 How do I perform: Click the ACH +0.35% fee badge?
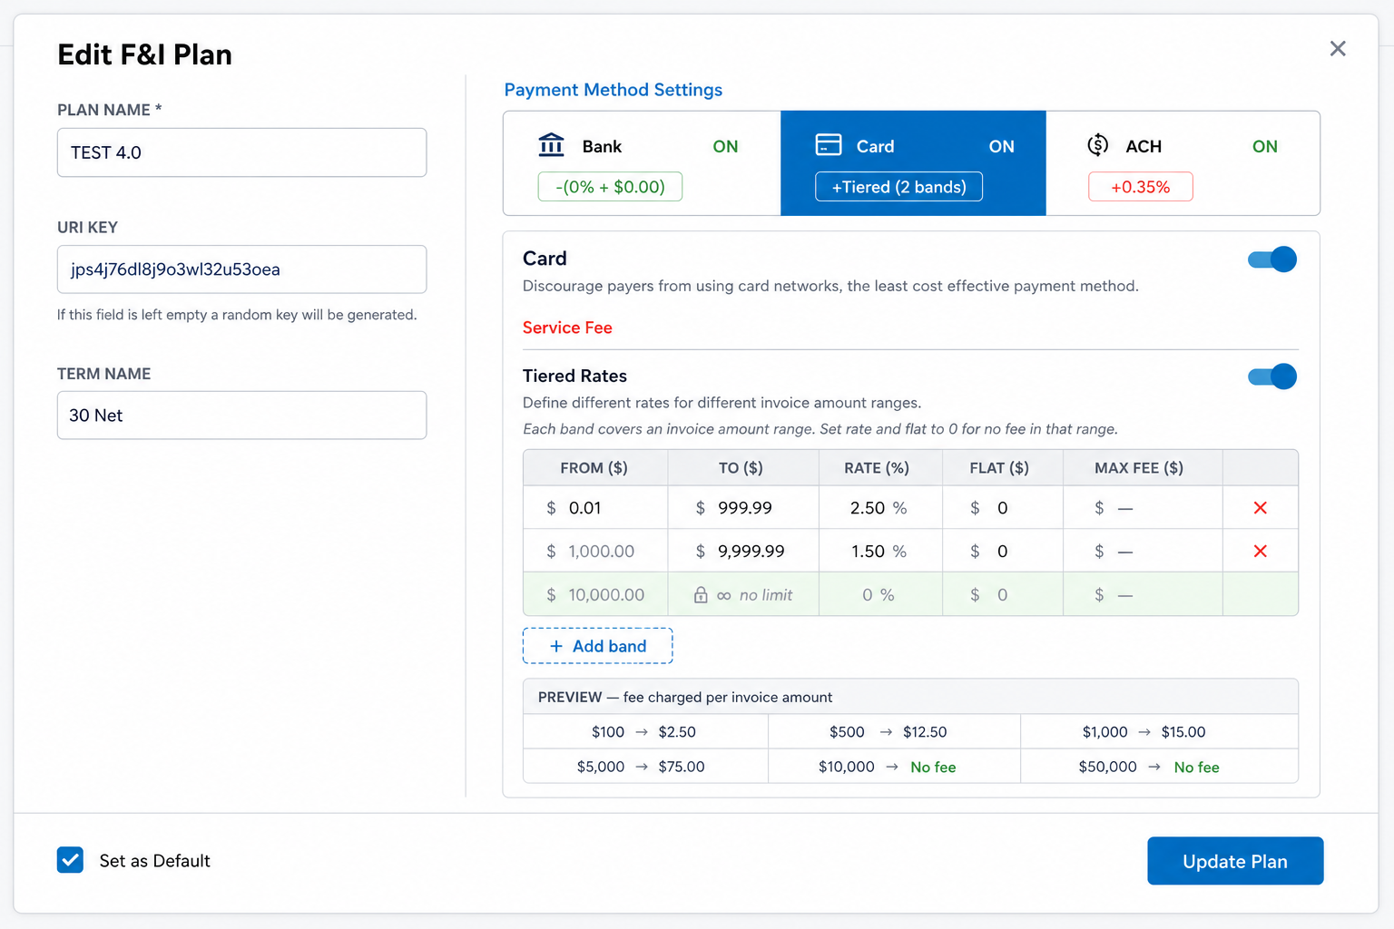pos(1141,187)
